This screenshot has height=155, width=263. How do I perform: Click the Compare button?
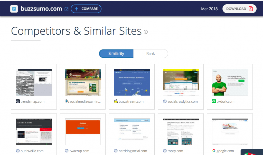[86, 9]
